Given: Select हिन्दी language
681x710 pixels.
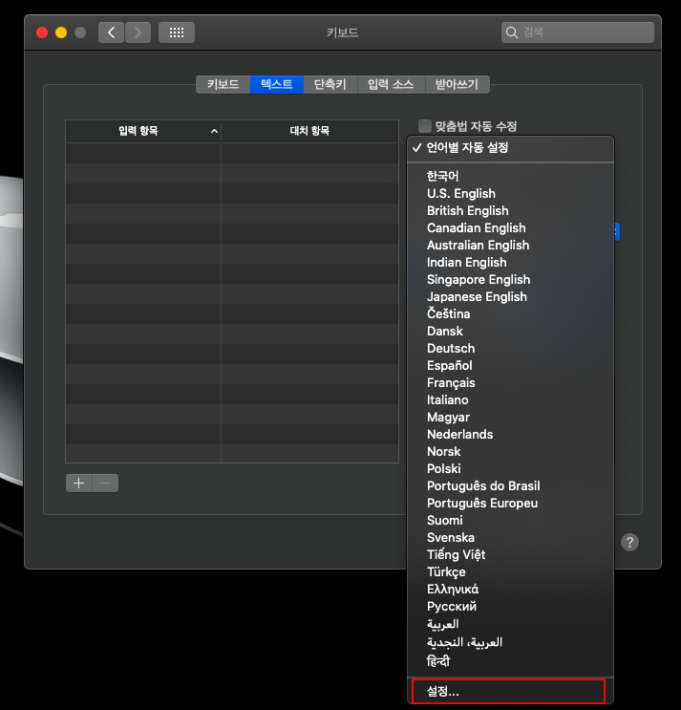Looking at the screenshot, I should (x=510, y=661).
